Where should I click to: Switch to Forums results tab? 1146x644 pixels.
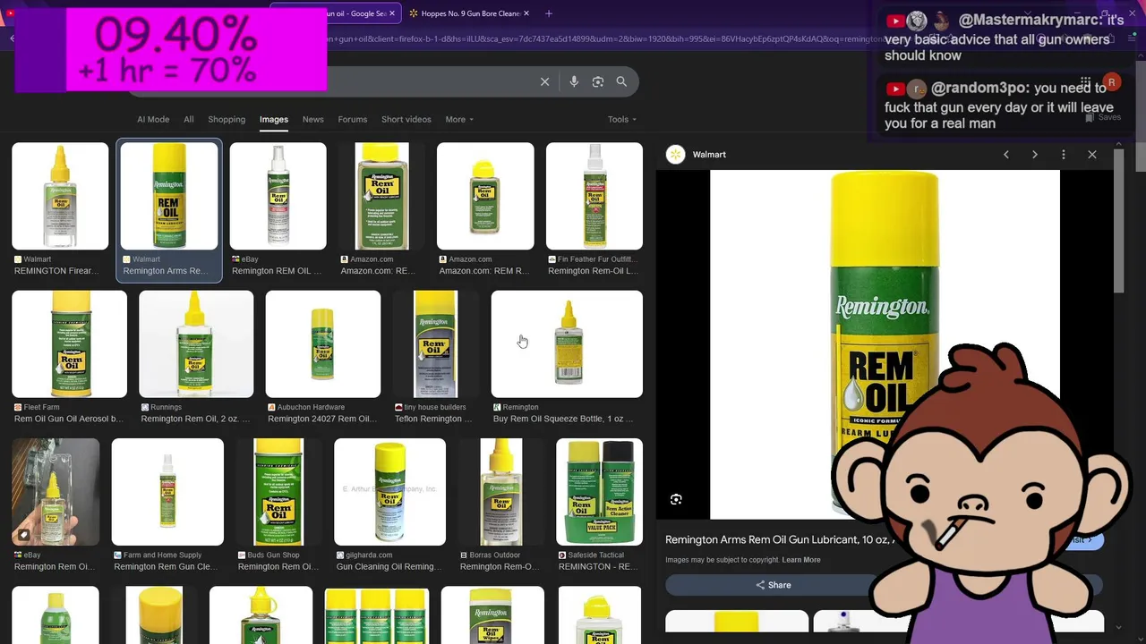coord(353,119)
